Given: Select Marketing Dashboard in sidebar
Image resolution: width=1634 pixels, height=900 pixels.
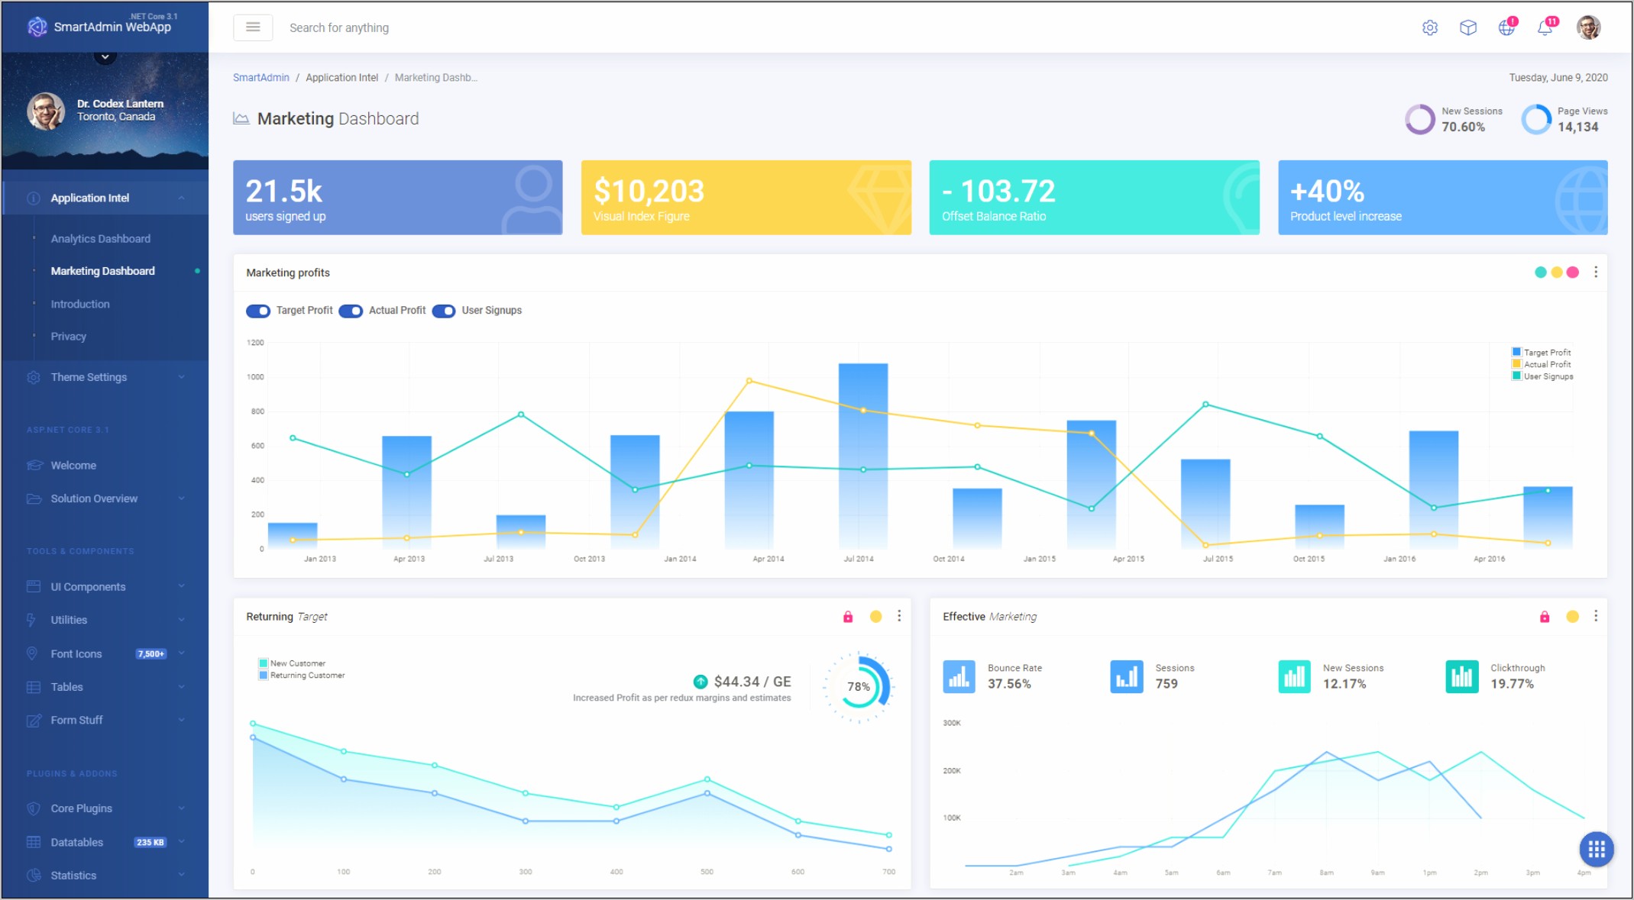Looking at the screenshot, I should [103, 271].
